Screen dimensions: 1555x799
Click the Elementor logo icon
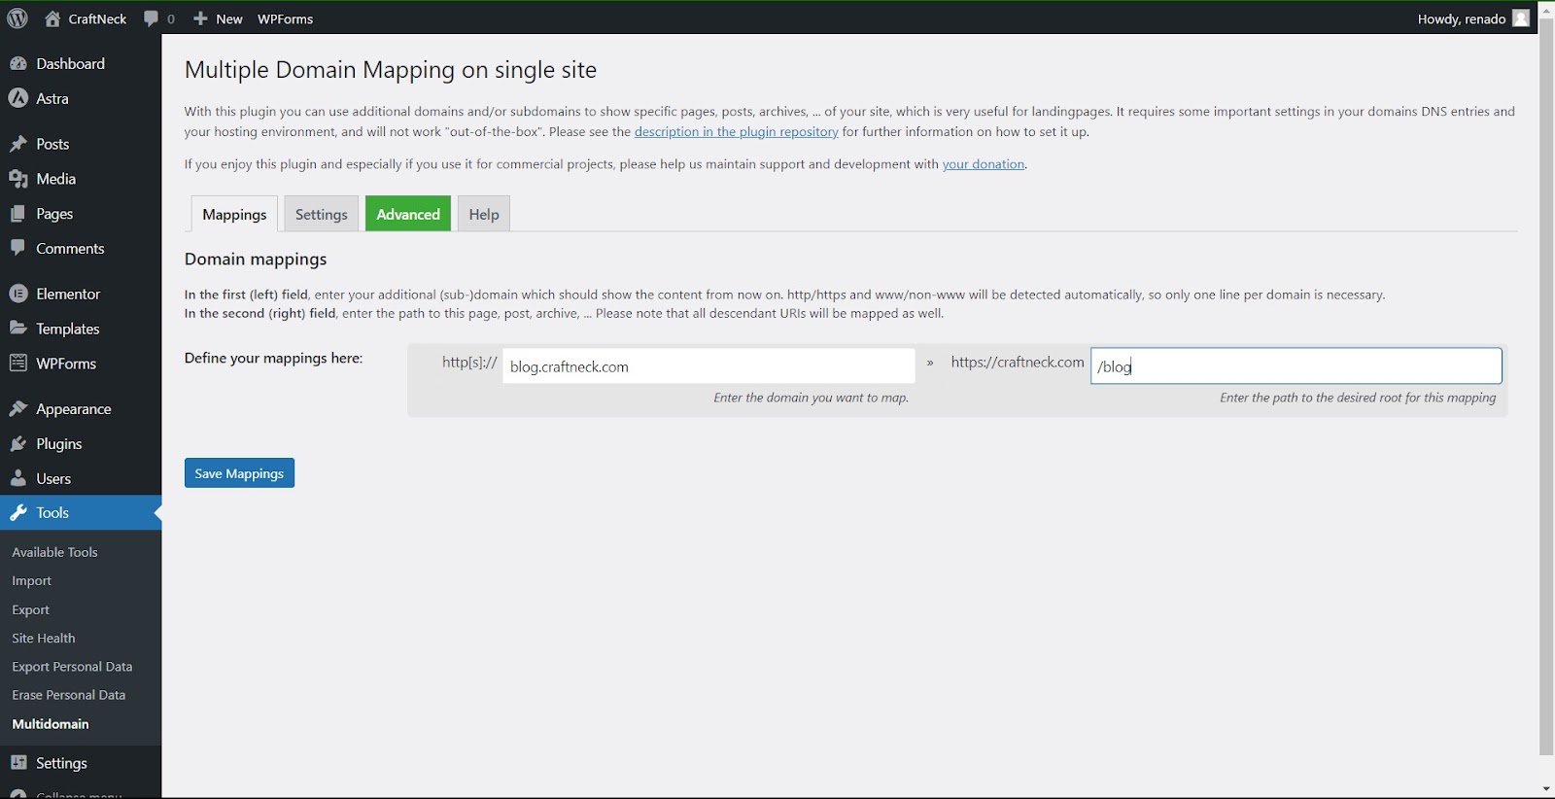[18, 294]
